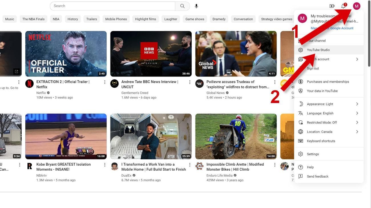Click the Send feedback flag icon
This screenshot has height=208, width=371.
coord(301,176)
